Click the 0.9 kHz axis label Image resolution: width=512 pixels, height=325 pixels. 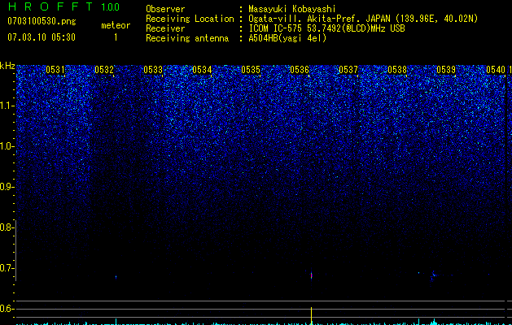[x=7, y=186]
